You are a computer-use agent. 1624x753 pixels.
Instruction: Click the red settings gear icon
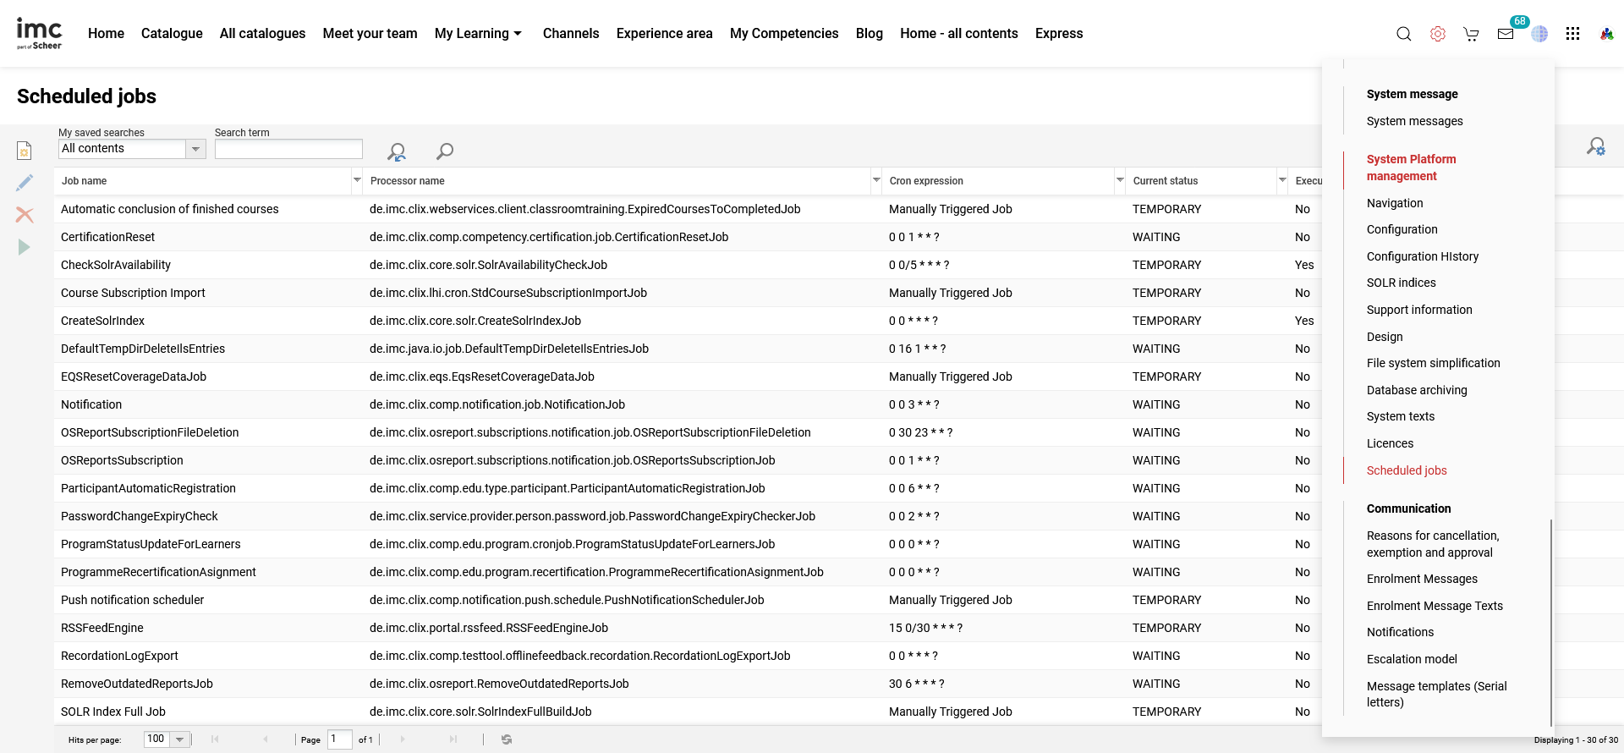tap(1437, 34)
